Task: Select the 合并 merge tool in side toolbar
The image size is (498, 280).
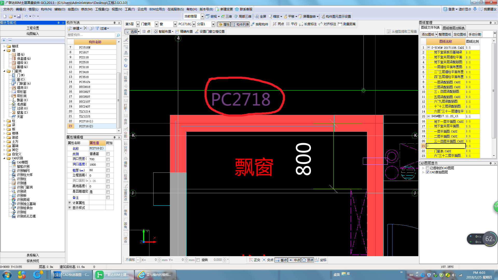Action: [126, 119]
